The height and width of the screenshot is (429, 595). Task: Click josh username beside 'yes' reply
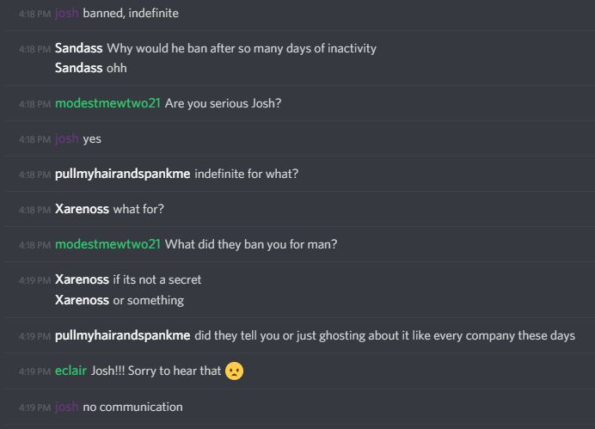pos(67,138)
